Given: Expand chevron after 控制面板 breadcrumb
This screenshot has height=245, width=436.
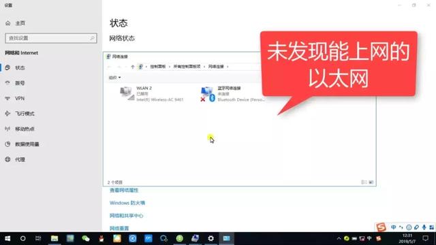Looking at the screenshot, I should tap(170, 67).
